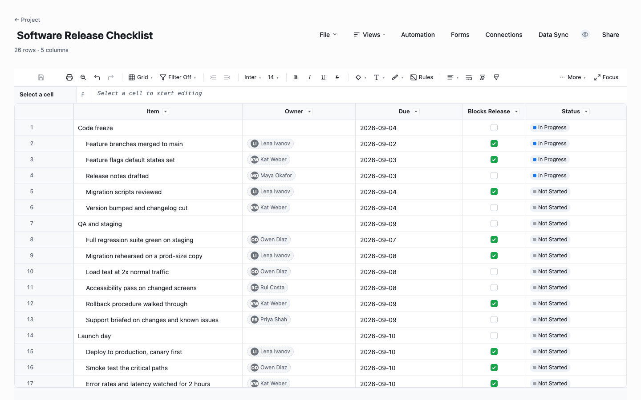Open the font size 14 dropdown
The image size is (641, 400).
(273, 77)
